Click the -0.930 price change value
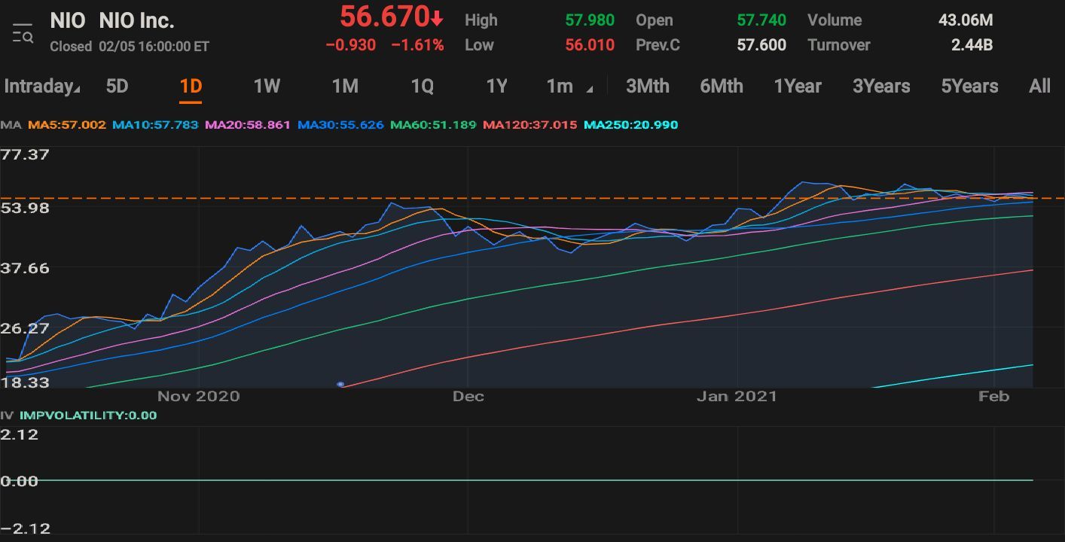The width and height of the screenshot is (1065, 542). point(351,45)
